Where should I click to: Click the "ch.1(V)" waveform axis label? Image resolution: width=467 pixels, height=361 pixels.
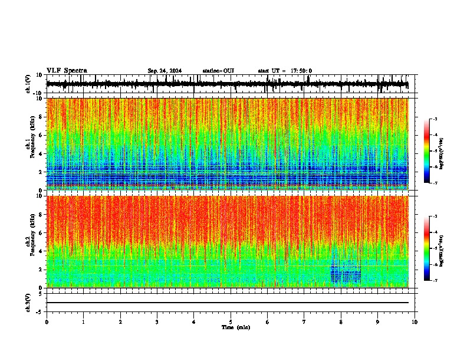(28, 84)
